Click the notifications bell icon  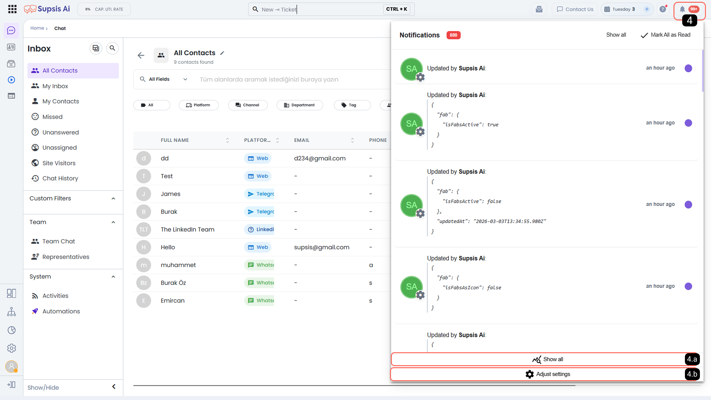point(682,9)
